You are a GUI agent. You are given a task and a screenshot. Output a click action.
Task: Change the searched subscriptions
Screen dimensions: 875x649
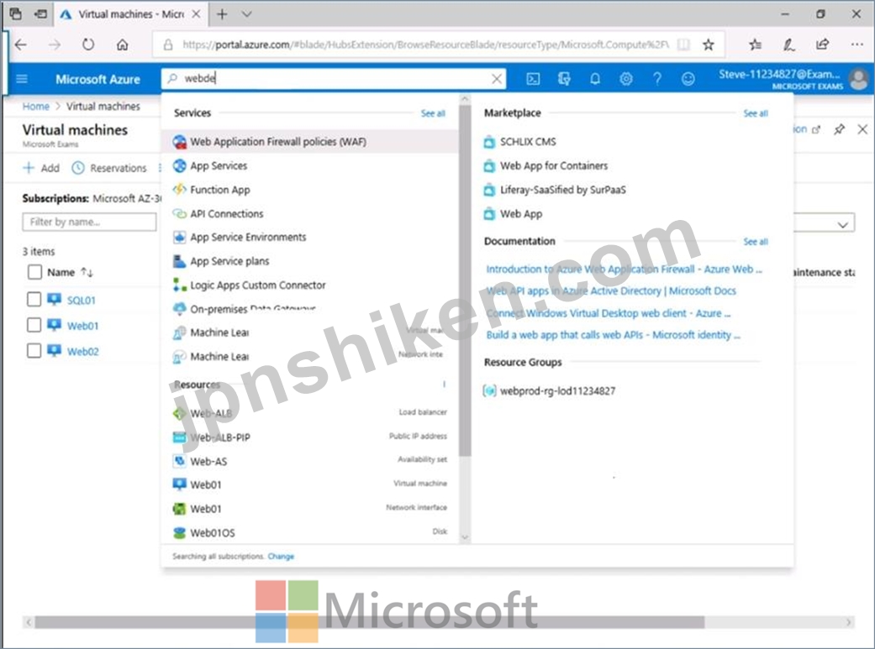[x=281, y=556]
